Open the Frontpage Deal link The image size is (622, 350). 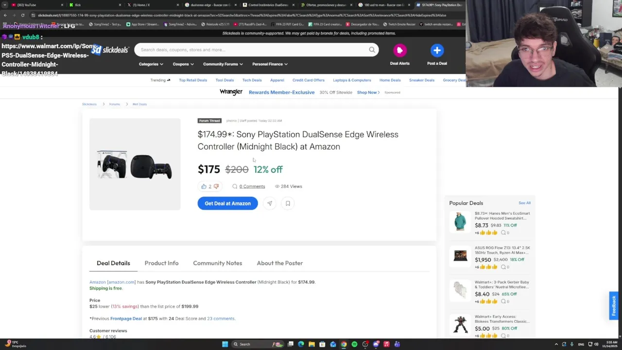point(126,318)
